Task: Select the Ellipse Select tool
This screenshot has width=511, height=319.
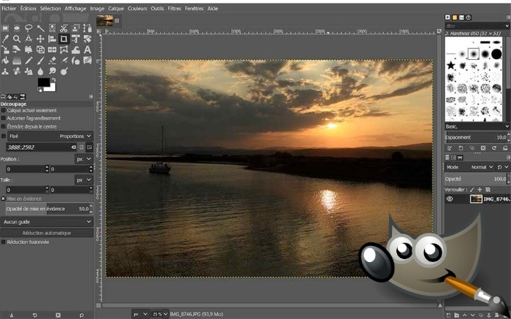Action: 17,28
